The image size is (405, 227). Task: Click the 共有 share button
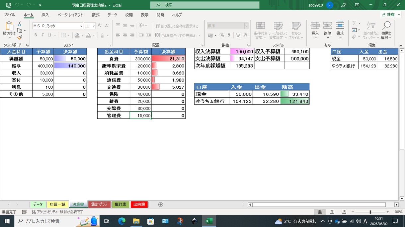pos(390,15)
